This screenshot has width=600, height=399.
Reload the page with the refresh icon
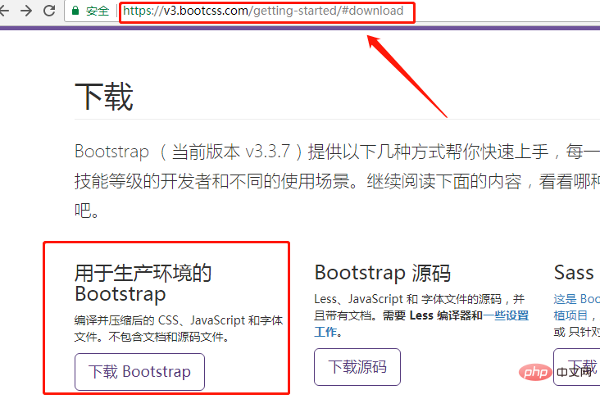(49, 11)
